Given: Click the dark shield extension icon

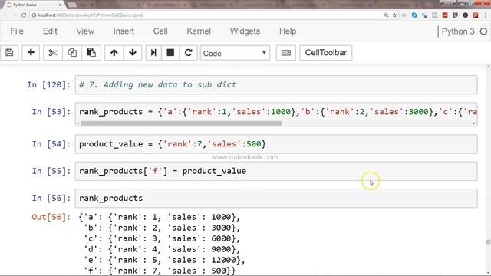Looking at the screenshot, I should point(455,15).
